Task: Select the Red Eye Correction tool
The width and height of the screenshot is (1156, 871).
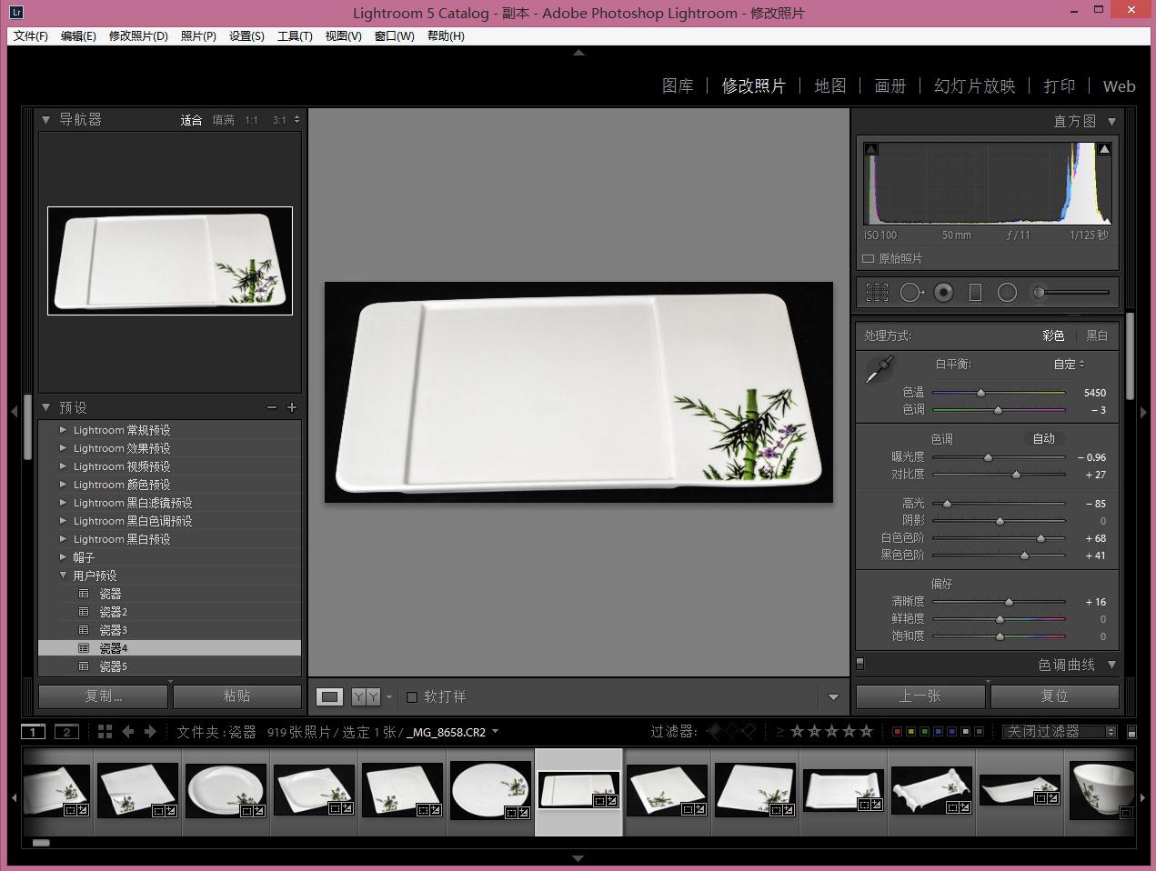Action: (944, 293)
